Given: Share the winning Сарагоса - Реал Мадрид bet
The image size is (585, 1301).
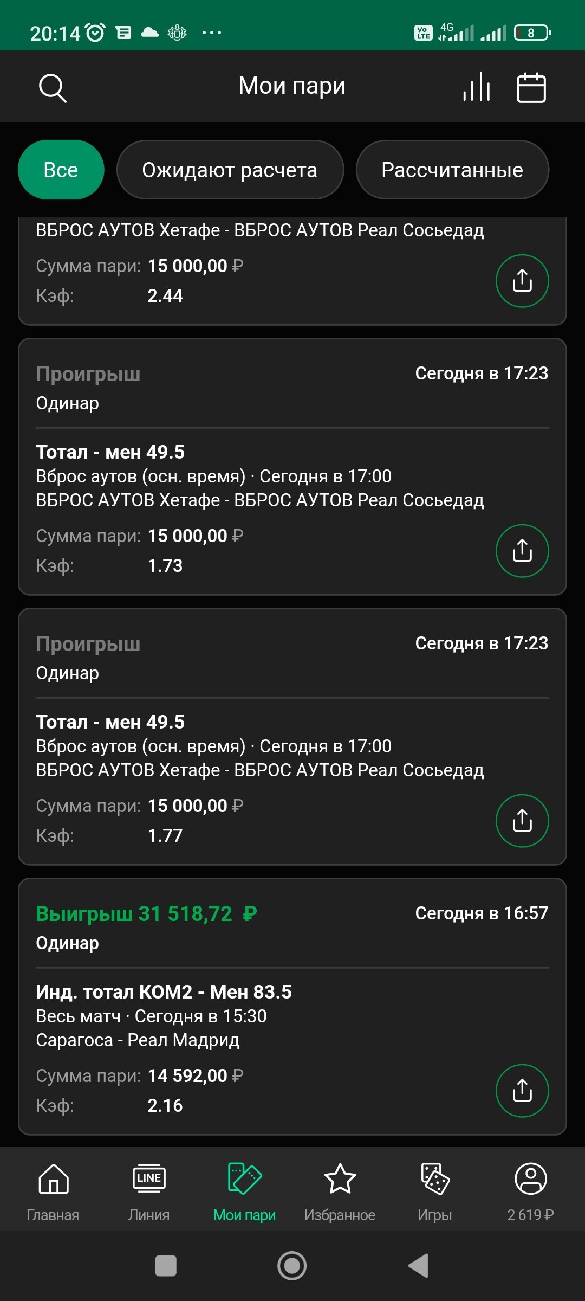Looking at the screenshot, I should tap(522, 1091).
